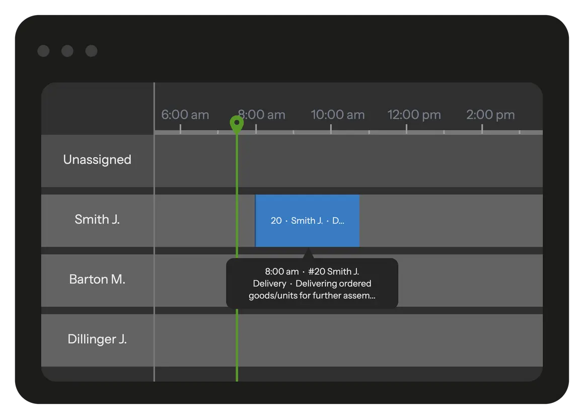
Task: Click the 8:00 am time header
Action: [x=262, y=115]
